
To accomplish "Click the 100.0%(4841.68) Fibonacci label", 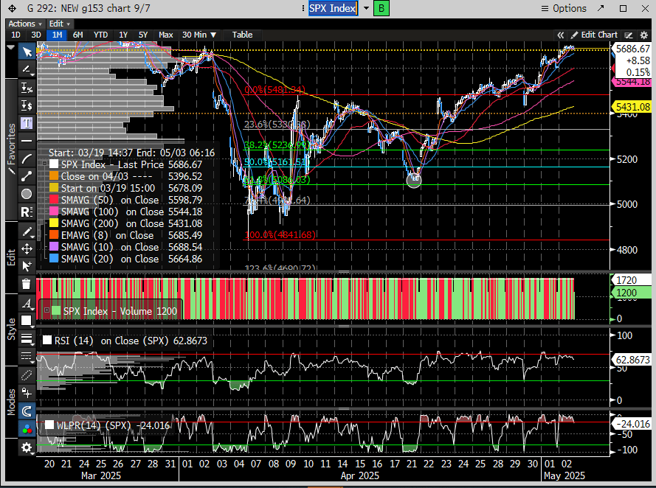I will (280, 235).
